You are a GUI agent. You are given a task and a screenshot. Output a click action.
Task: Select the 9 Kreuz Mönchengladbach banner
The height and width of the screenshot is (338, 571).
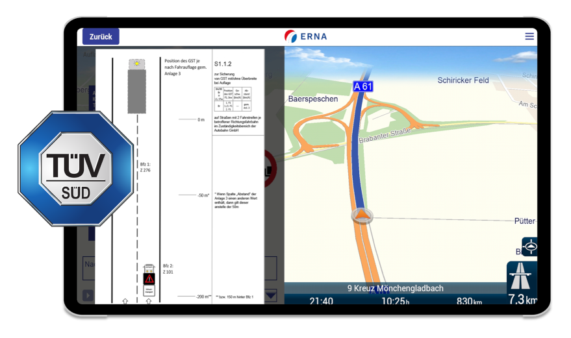pyautogui.click(x=395, y=288)
